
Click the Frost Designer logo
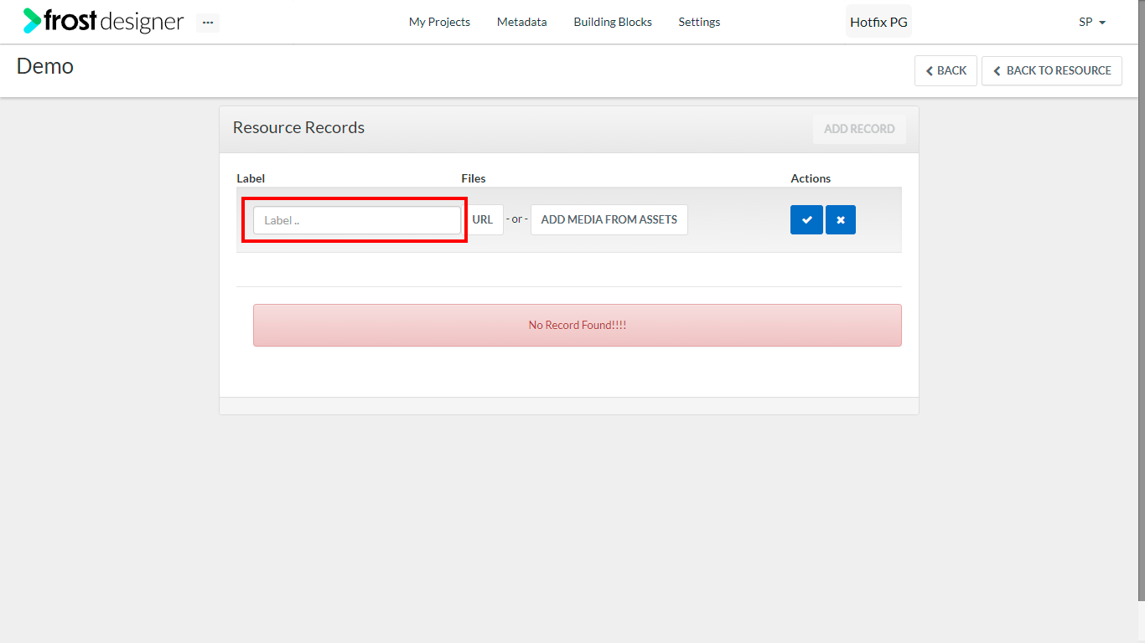103,21
